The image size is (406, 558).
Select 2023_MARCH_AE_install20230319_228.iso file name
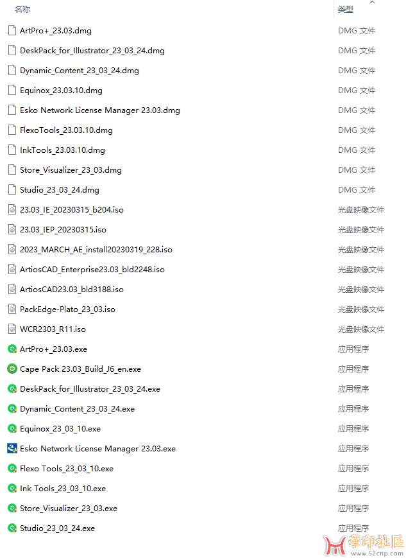click(96, 250)
